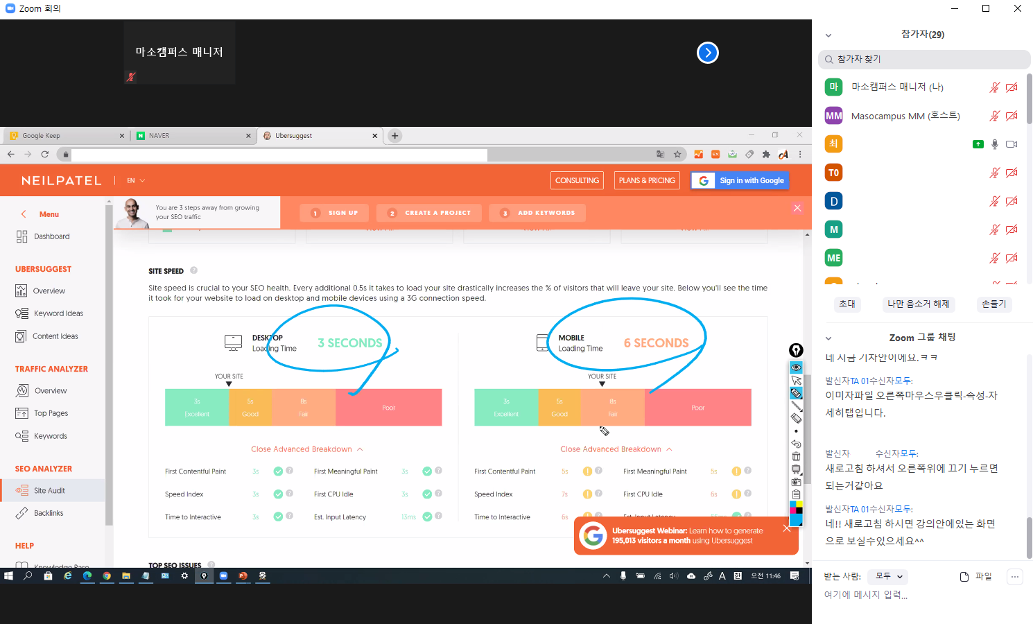The height and width of the screenshot is (624, 1033).
Task: Select the arrow cursor annotation tool
Action: (x=796, y=381)
